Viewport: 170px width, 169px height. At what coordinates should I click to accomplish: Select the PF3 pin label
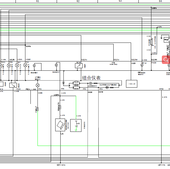(x=101, y=89)
